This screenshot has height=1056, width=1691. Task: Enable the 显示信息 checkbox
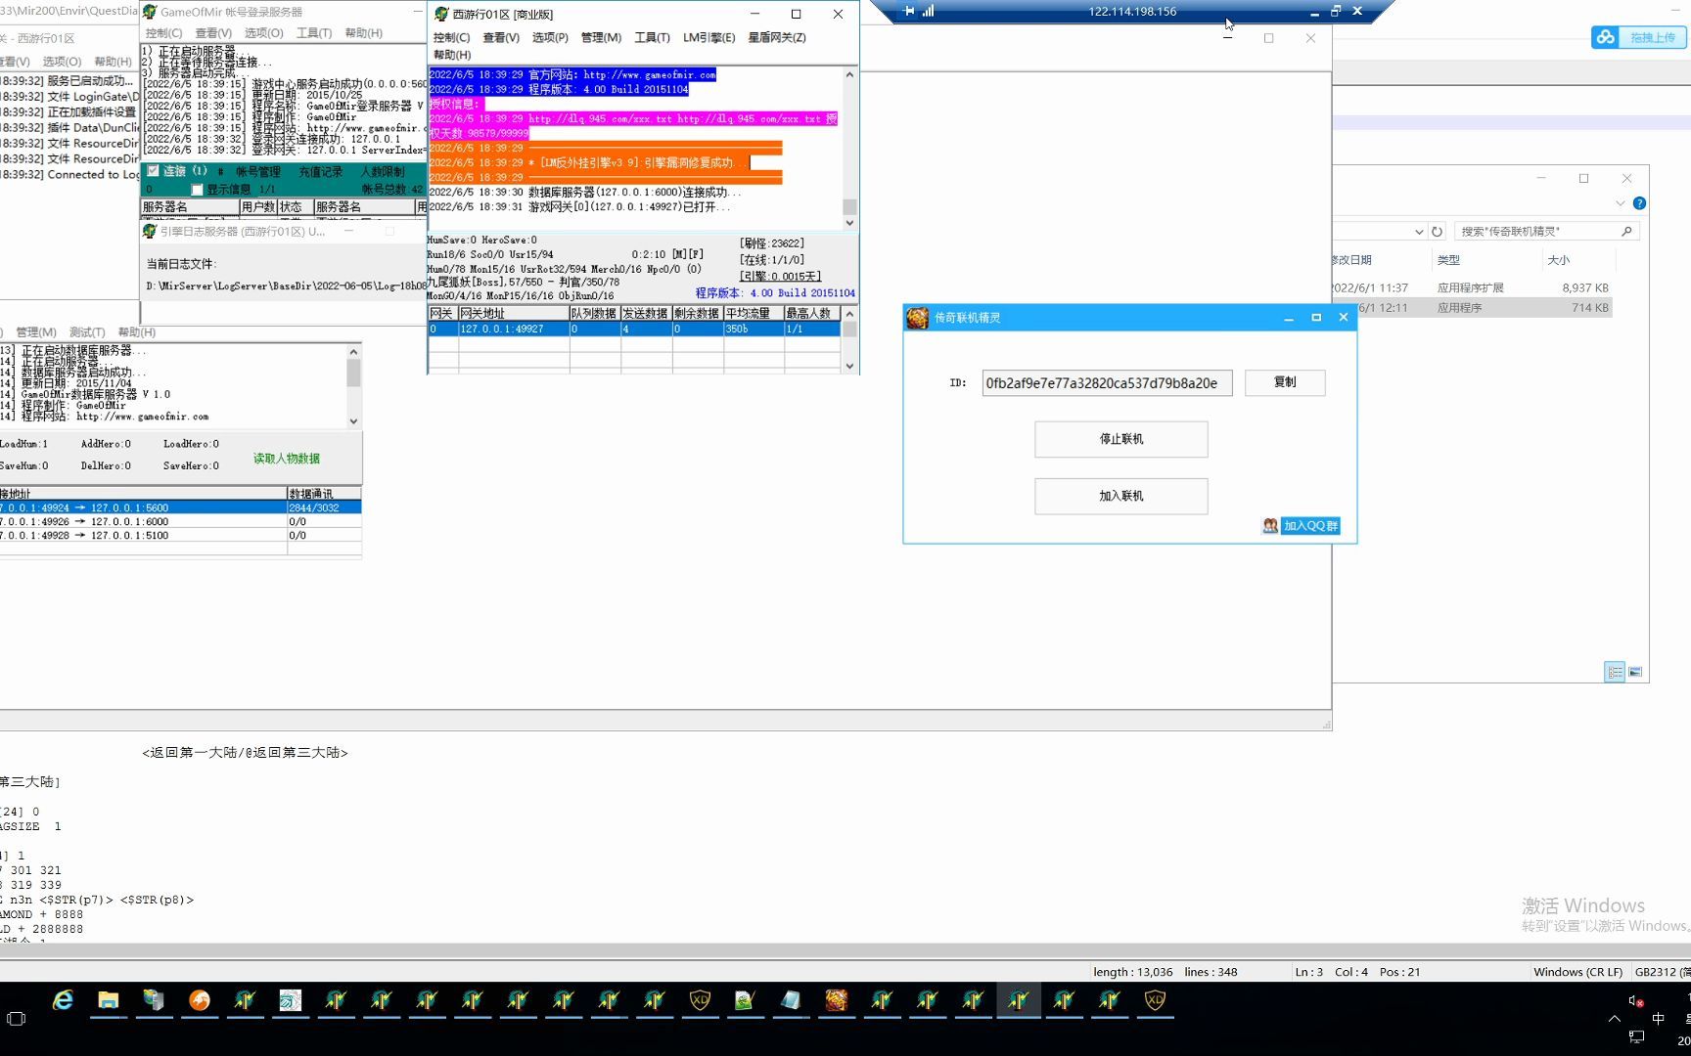pos(197,190)
